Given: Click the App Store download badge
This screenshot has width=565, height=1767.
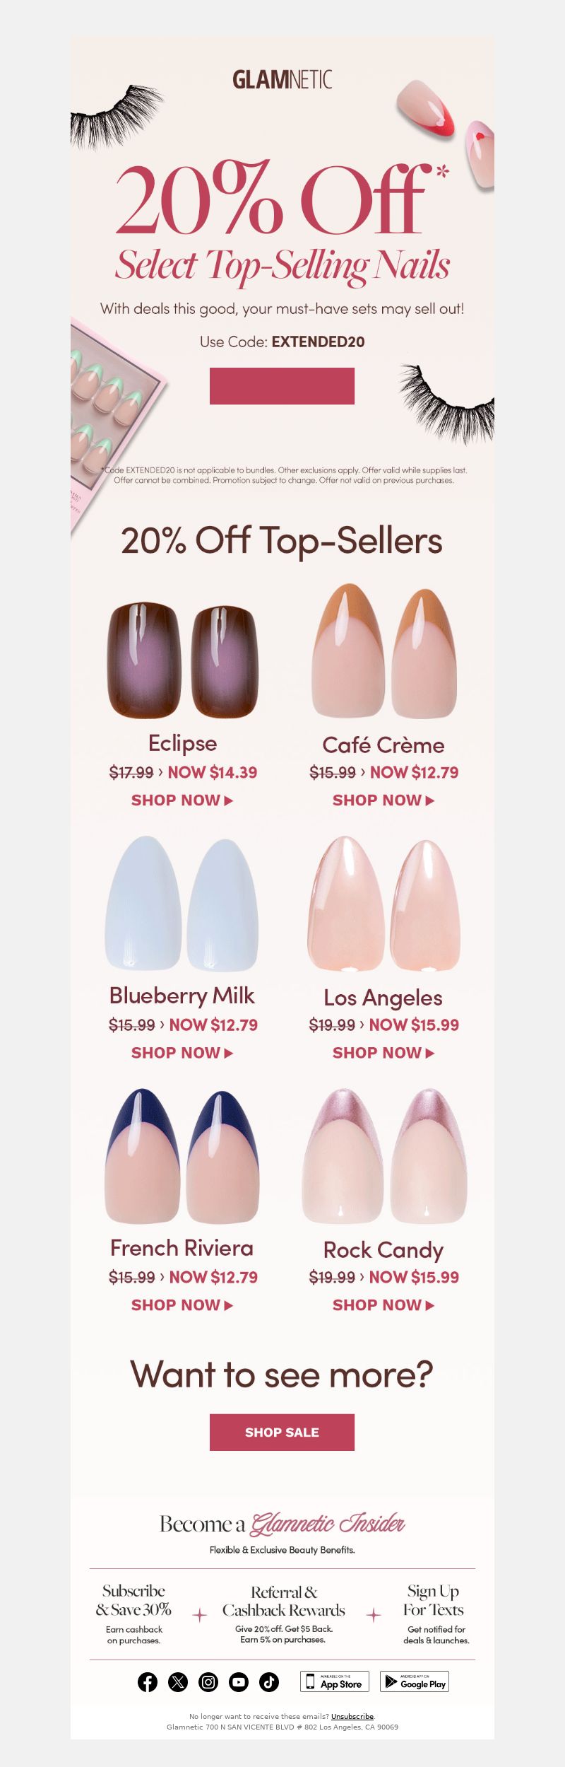Looking at the screenshot, I should pyautogui.click(x=335, y=1681).
